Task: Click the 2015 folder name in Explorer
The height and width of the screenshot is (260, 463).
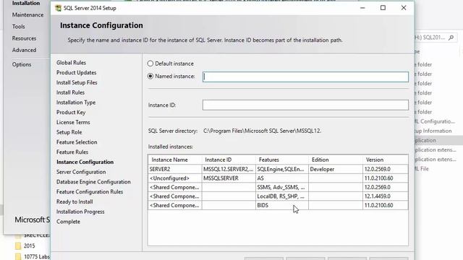Action: point(29,246)
